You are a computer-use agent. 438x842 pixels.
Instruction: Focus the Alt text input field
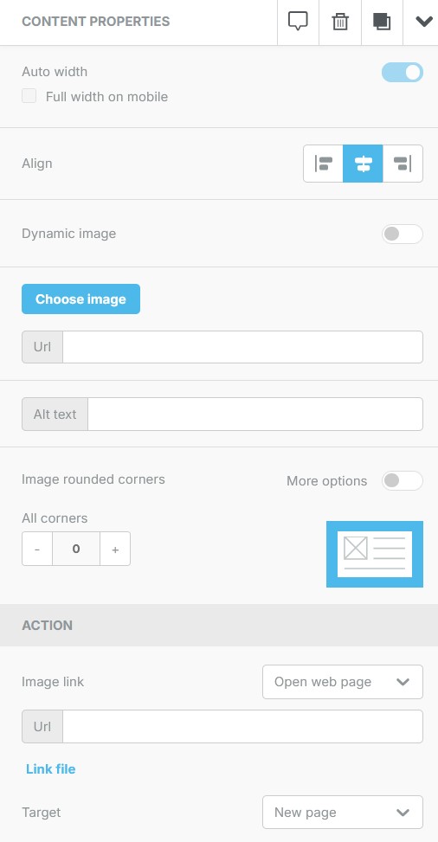coord(255,414)
